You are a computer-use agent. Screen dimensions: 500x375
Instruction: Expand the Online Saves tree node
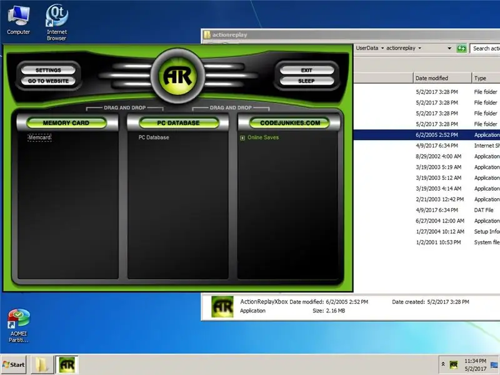tap(242, 137)
